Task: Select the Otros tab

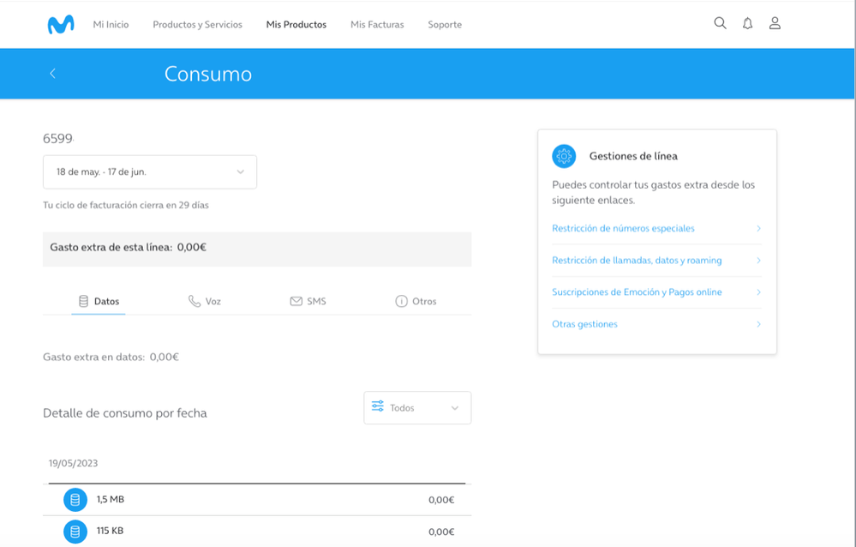Action: coord(416,302)
